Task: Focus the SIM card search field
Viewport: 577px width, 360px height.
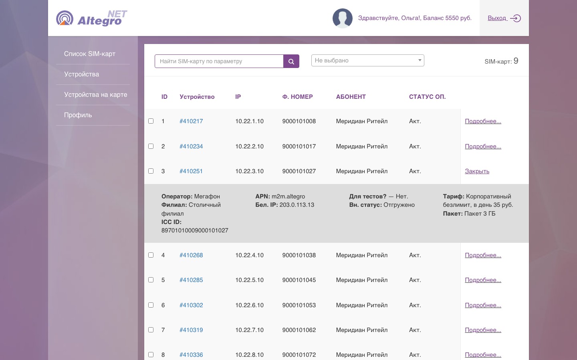Action: 219,61
